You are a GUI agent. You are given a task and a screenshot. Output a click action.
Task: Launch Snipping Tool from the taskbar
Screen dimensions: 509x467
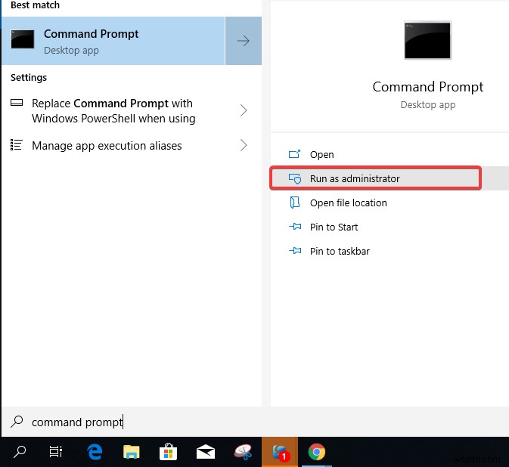(x=243, y=452)
